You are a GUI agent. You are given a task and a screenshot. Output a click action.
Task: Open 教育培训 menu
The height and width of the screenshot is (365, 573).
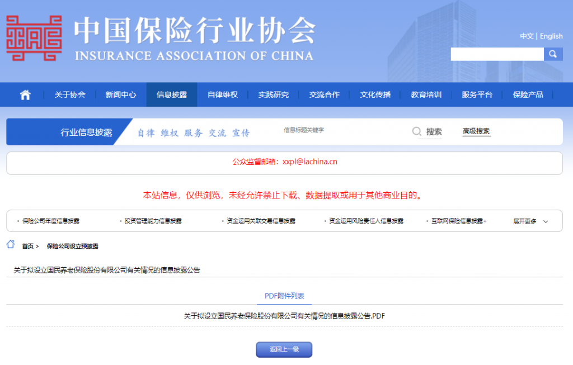click(x=426, y=95)
